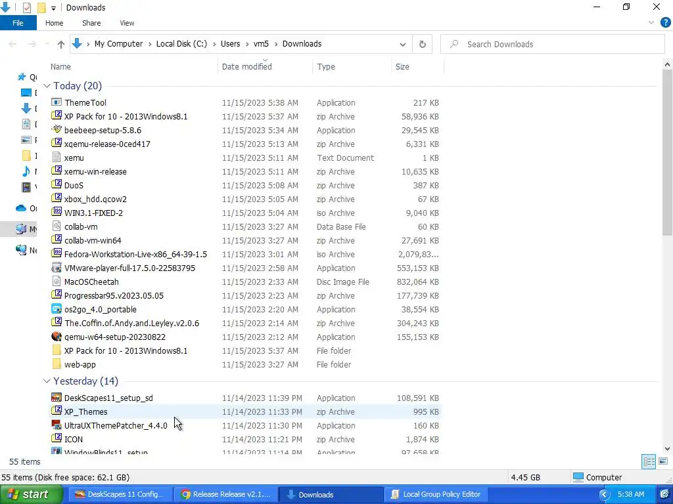Click Local Disk (C:) in the breadcrumb

tap(181, 44)
